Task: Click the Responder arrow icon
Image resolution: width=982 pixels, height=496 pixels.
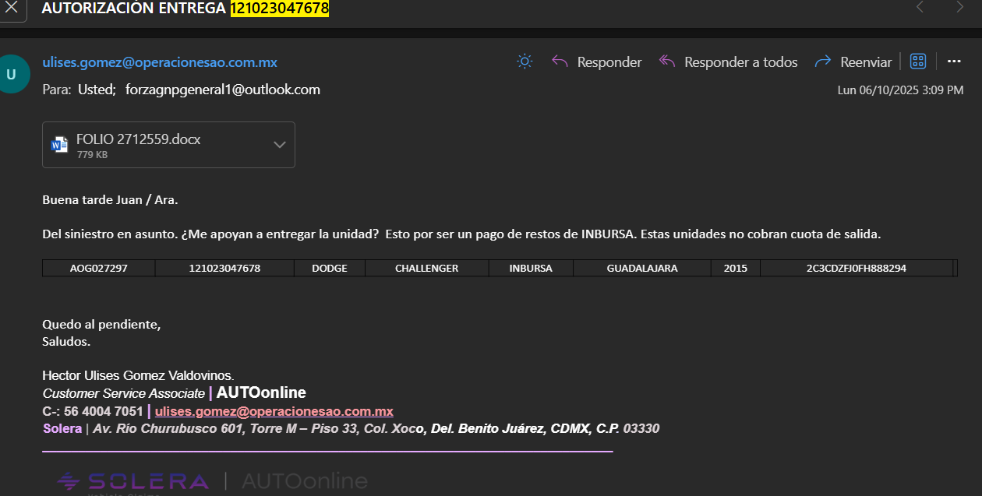Action: point(560,62)
